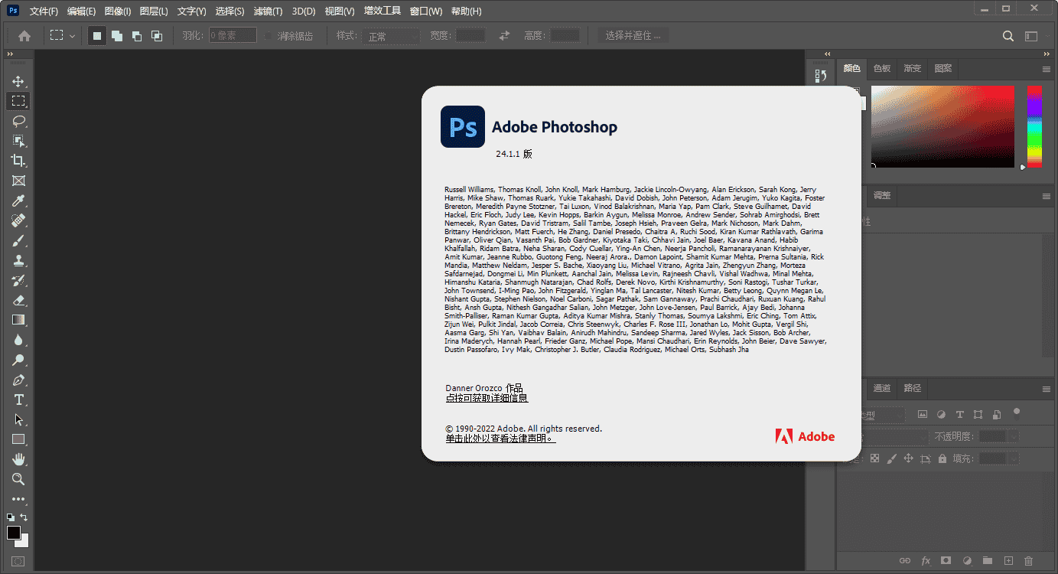Screen dimensions: 1058x574
Task: Switch to the Hand tool
Action: coord(18,459)
